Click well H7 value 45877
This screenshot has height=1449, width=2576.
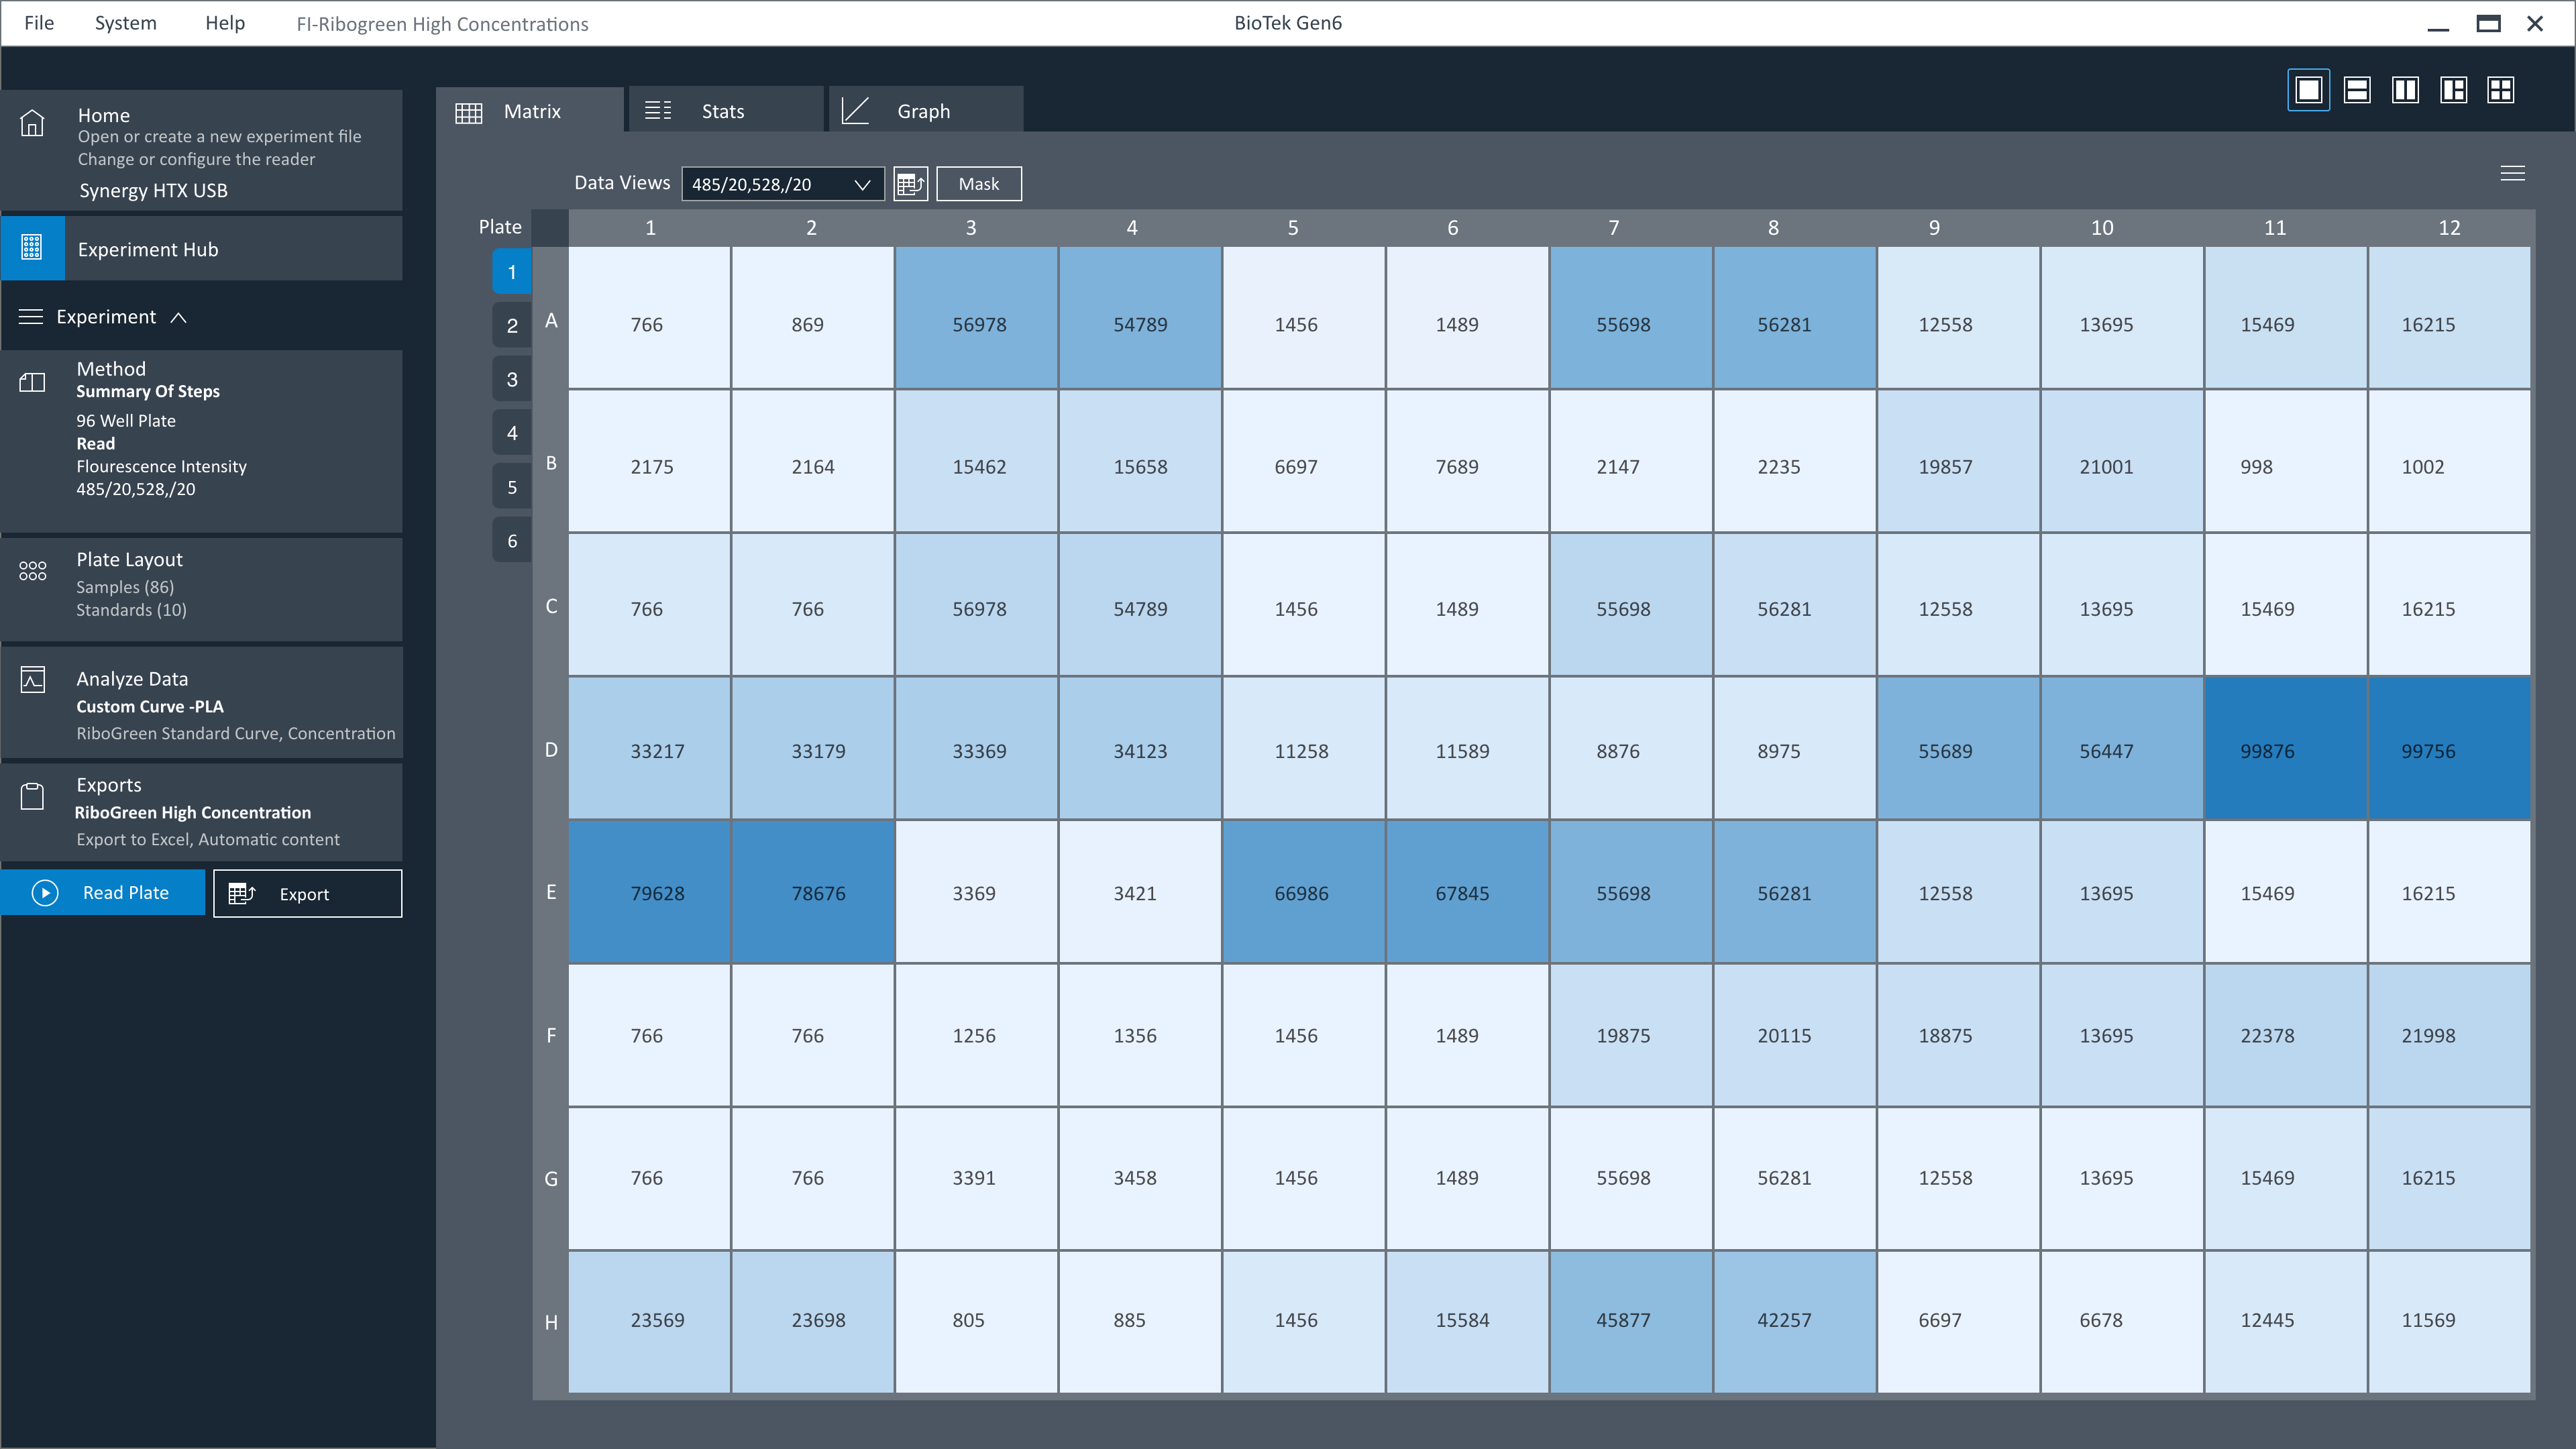[x=1630, y=1321]
